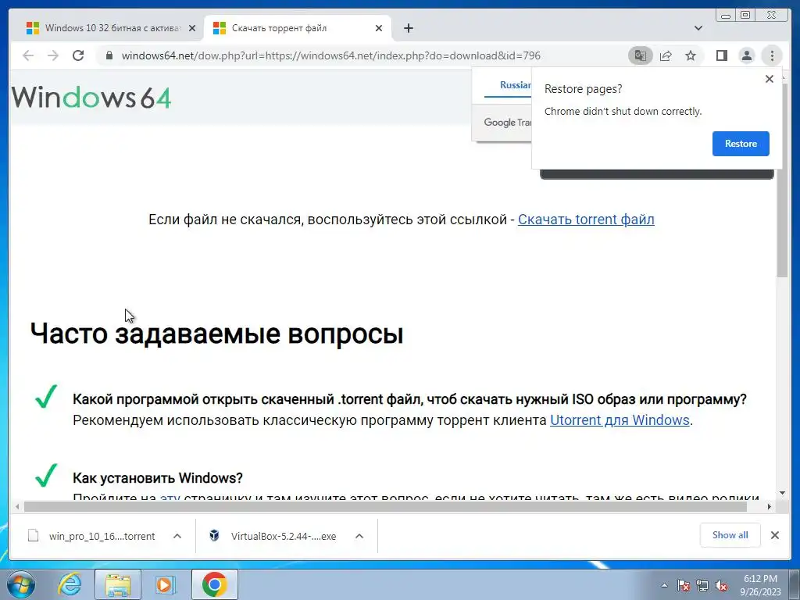This screenshot has height=600, width=800.
Task: Go forward to next page
Action: tap(53, 55)
